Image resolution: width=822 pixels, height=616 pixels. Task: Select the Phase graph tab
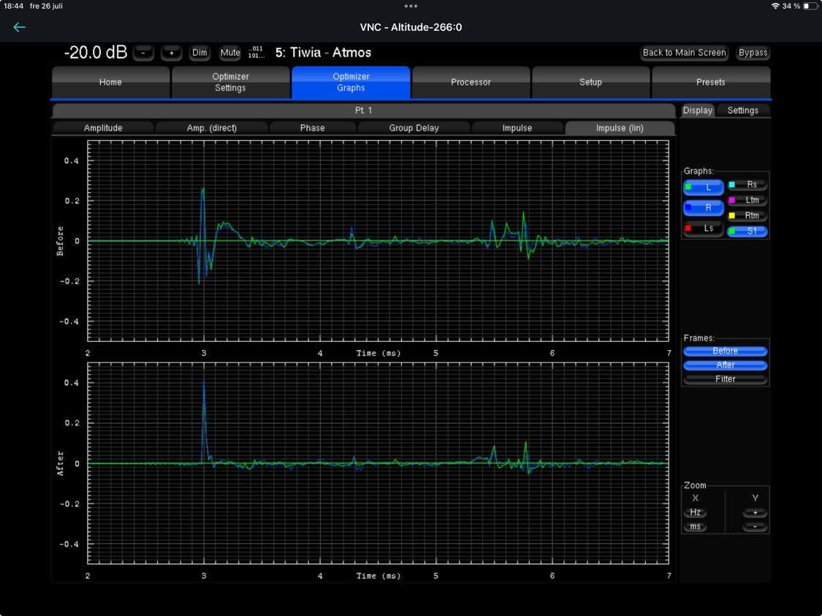[312, 128]
